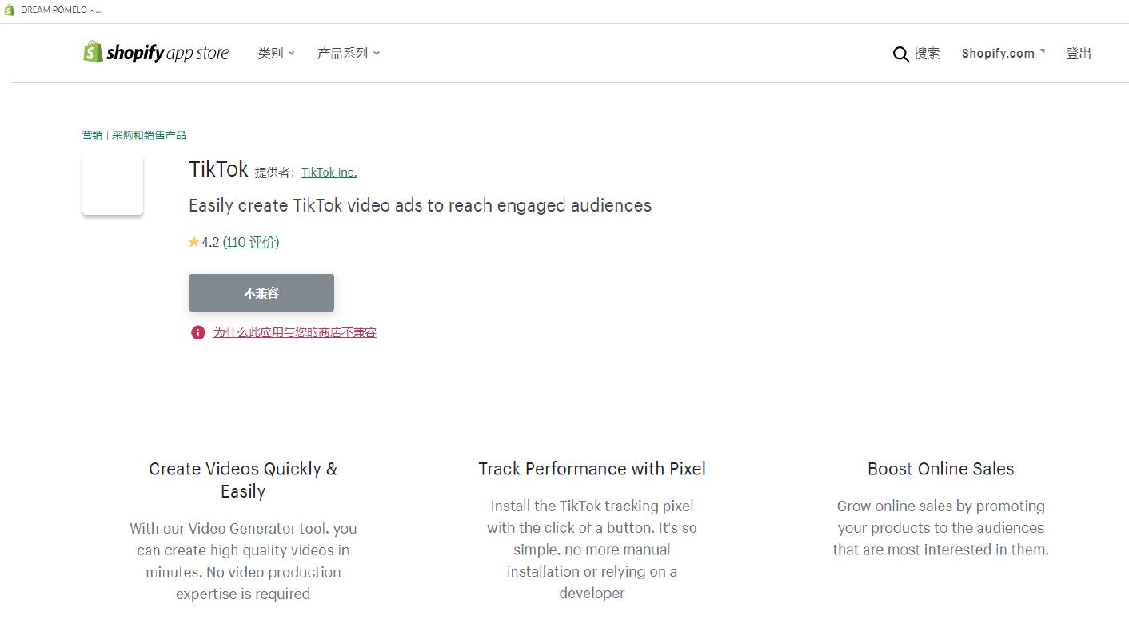
Task: Expand the 产品系列 dropdown menu
Action: click(349, 53)
